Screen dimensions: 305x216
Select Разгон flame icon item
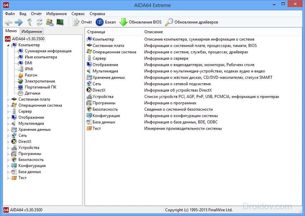pos(20,75)
